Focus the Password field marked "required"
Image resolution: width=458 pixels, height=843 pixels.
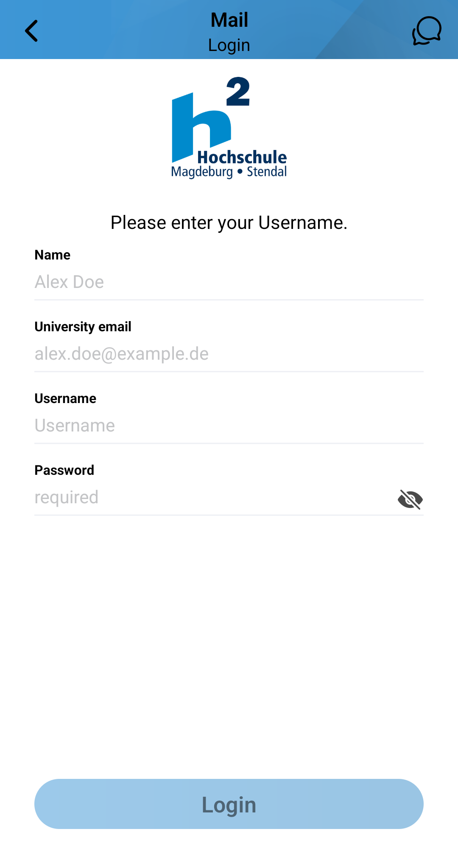[x=212, y=497]
